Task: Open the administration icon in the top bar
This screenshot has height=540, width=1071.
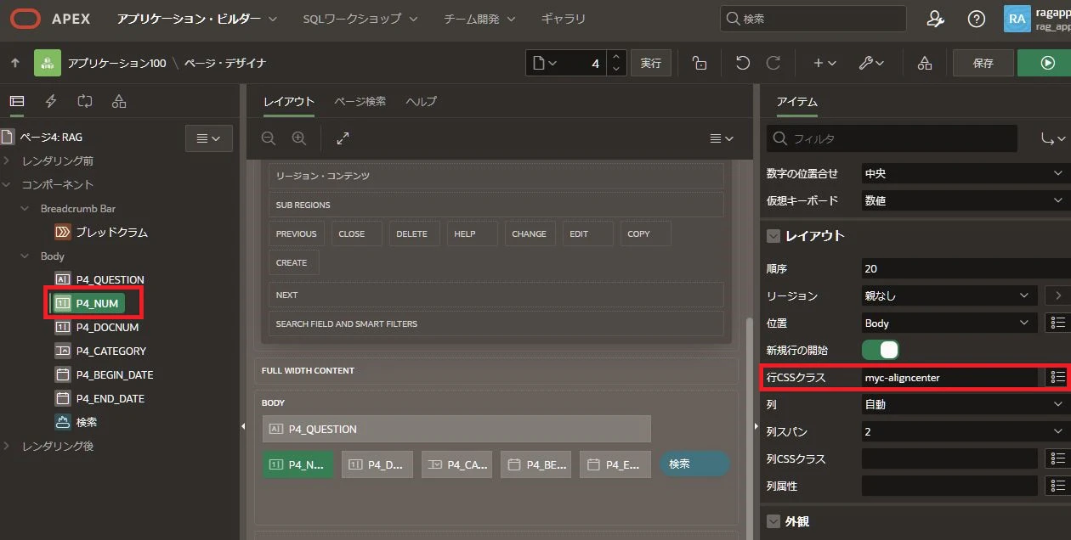Action: (x=936, y=19)
